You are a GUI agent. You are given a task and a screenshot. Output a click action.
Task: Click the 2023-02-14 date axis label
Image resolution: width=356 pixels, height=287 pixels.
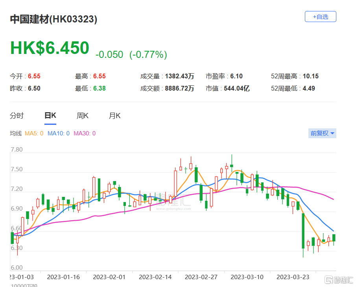click(155, 277)
